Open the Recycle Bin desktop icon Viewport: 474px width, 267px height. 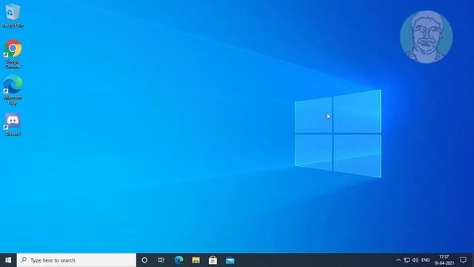tap(13, 16)
